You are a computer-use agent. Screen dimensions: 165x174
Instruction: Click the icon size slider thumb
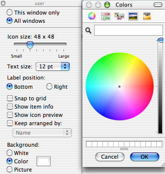[x=30, y=45]
